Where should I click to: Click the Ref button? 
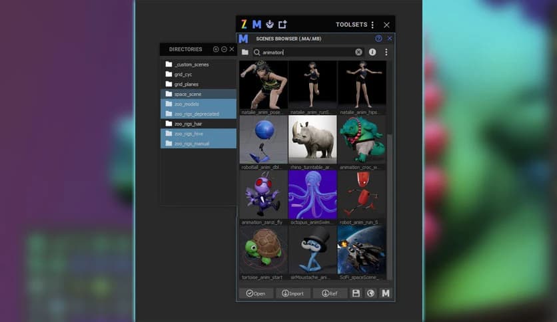(x=330, y=293)
